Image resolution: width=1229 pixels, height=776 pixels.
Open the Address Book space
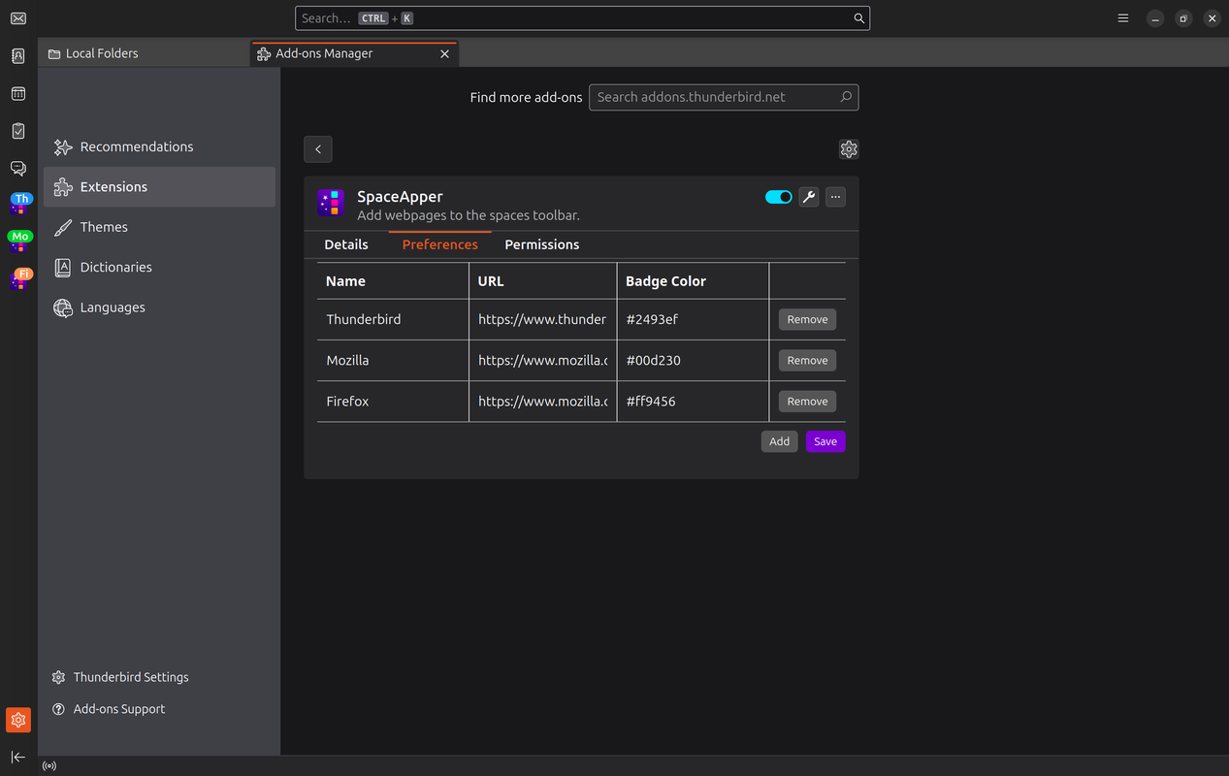(18, 56)
